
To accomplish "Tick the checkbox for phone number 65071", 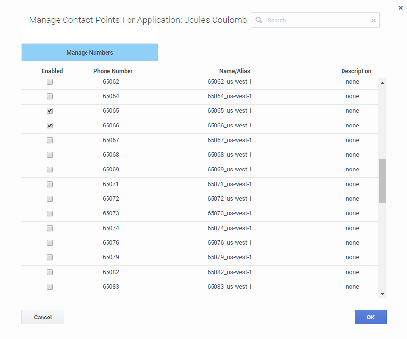I will [50, 184].
